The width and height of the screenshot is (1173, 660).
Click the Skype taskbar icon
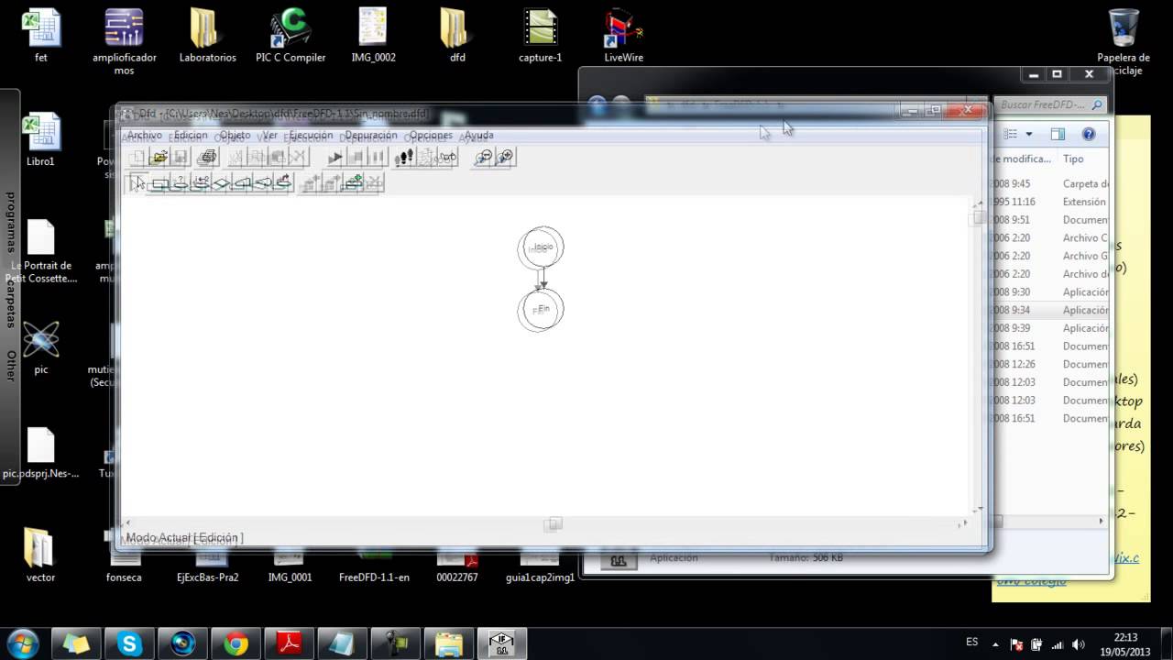click(130, 643)
